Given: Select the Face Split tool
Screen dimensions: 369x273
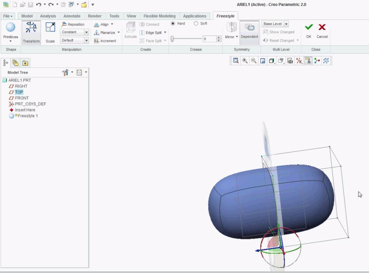Looking at the screenshot, I should [x=151, y=41].
